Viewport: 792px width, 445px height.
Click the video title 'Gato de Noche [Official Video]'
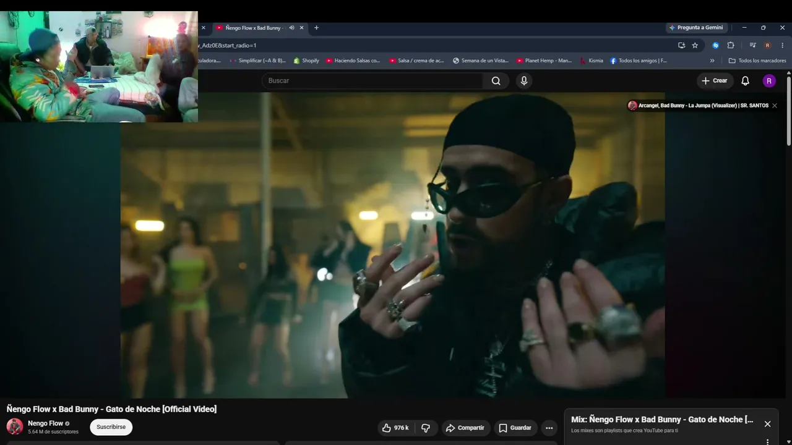112,409
